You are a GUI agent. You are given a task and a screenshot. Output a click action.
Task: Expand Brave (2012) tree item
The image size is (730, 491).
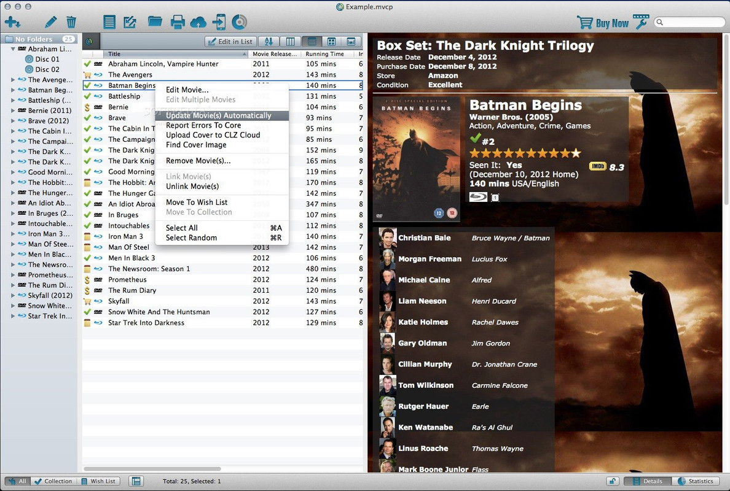tap(13, 120)
